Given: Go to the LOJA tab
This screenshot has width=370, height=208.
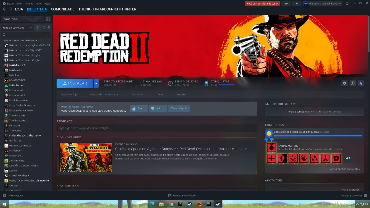Looking at the screenshot, I should pyautogui.click(x=19, y=9).
